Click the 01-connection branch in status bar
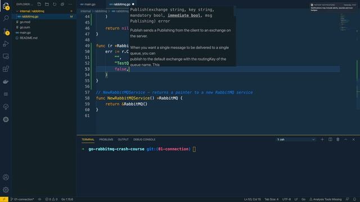This screenshot has height=202, width=360. [22, 199]
